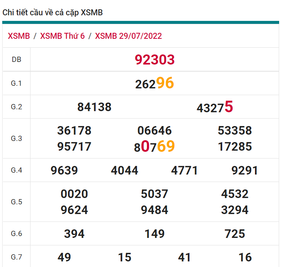Click the G.6 number 725
281x267 pixels.
pyautogui.click(x=235, y=234)
